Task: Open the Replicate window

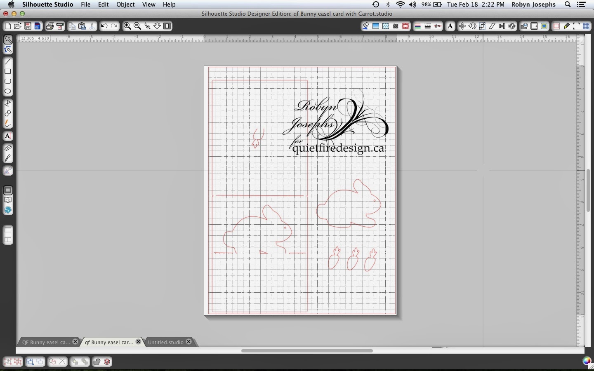Action: (x=512, y=26)
